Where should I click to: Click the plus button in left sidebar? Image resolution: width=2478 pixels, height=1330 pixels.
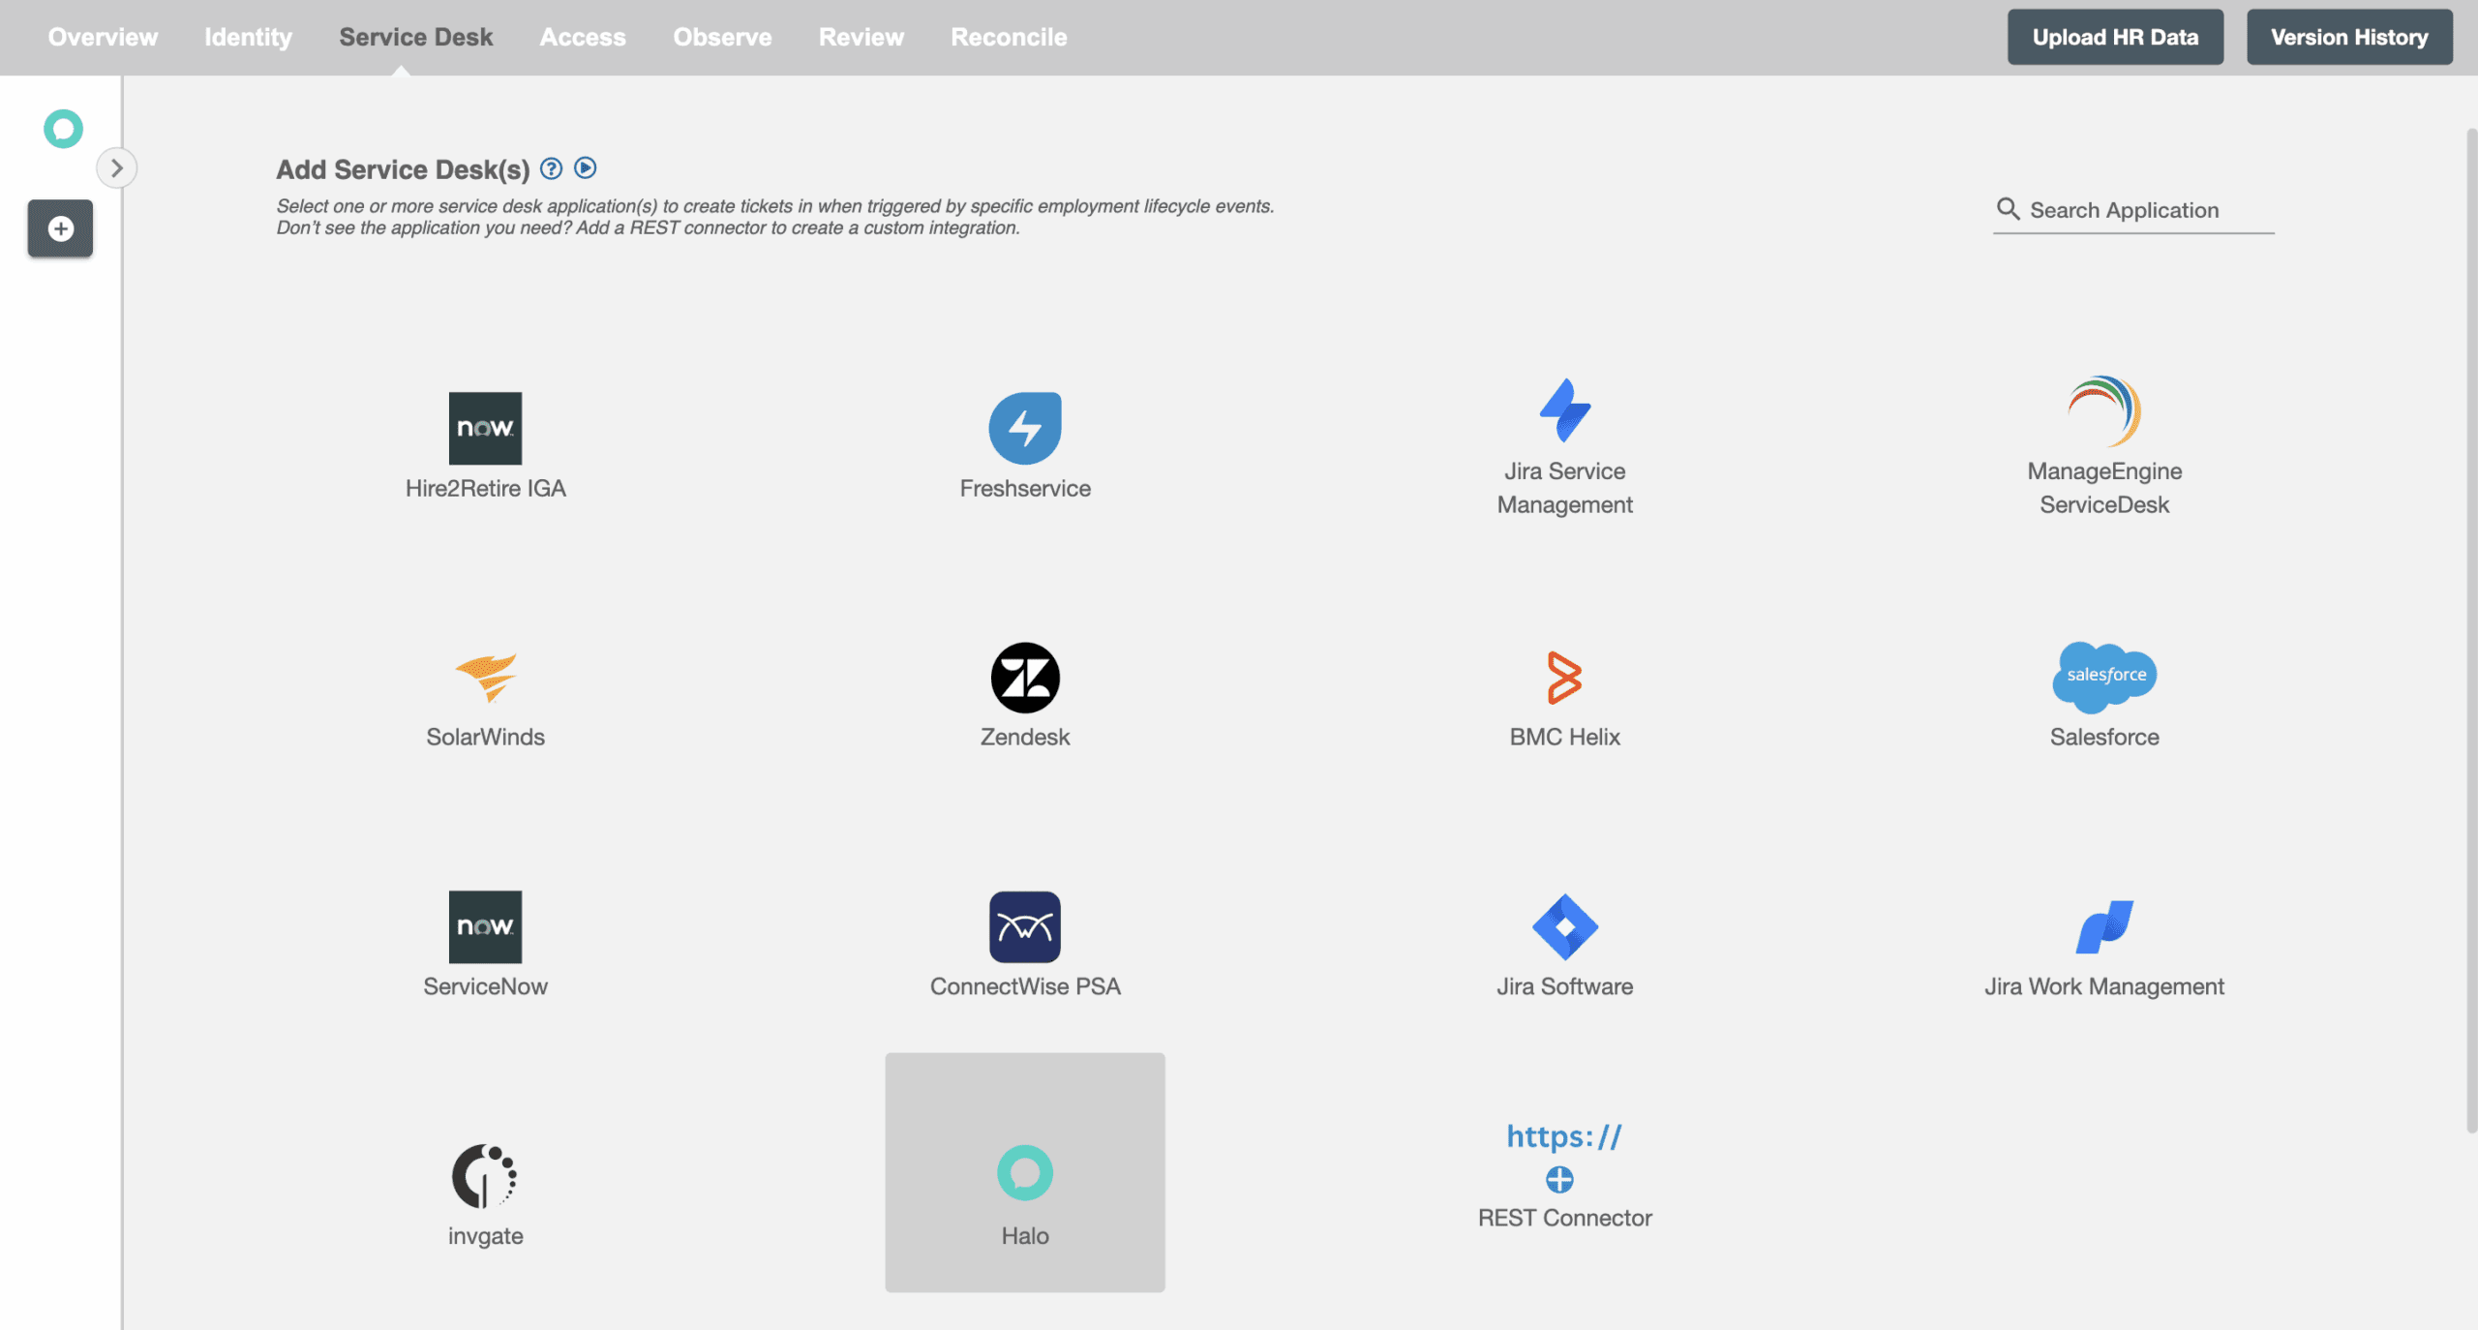pyautogui.click(x=60, y=228)
